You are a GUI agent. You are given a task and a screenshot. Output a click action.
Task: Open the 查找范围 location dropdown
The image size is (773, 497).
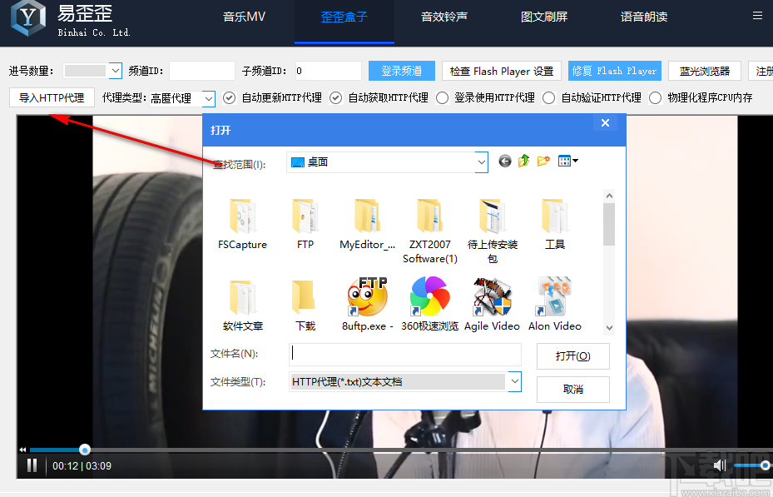point(481,162)
